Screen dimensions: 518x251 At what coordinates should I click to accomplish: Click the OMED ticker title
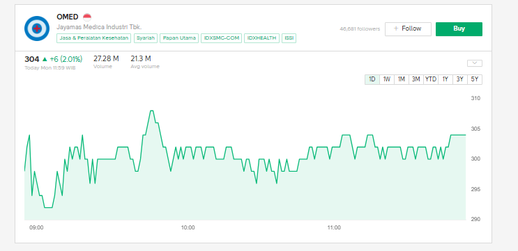click(68, 17)
